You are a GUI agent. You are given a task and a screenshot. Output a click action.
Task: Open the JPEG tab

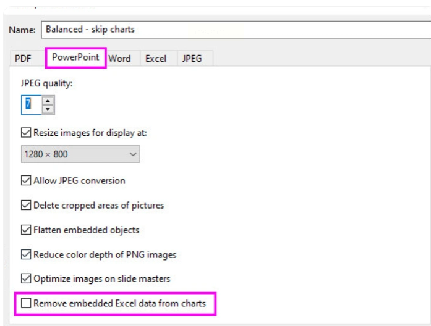192,59
